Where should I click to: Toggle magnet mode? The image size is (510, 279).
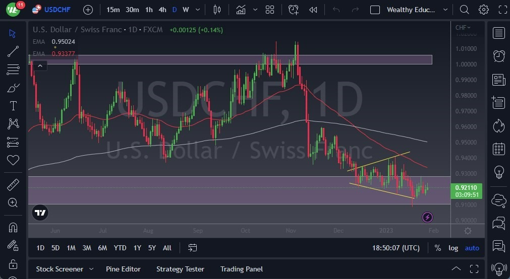[x=13, y=227]
